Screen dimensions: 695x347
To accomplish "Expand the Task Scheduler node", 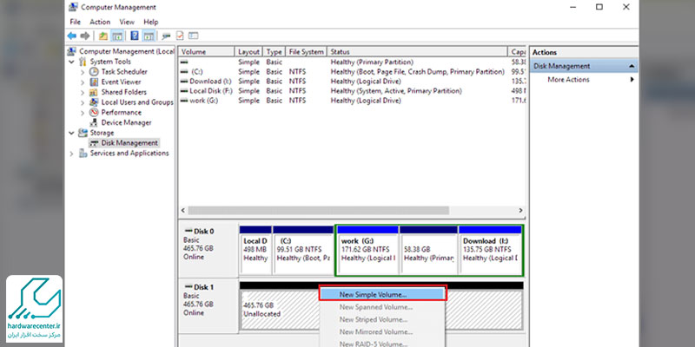I will 83,72.
